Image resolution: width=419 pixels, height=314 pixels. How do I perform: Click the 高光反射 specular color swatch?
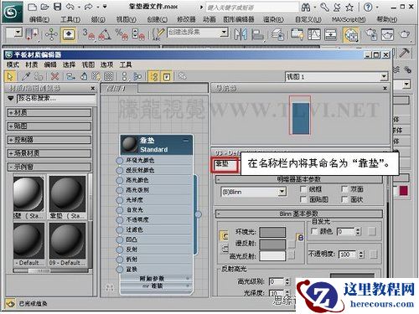pos(272,255)
